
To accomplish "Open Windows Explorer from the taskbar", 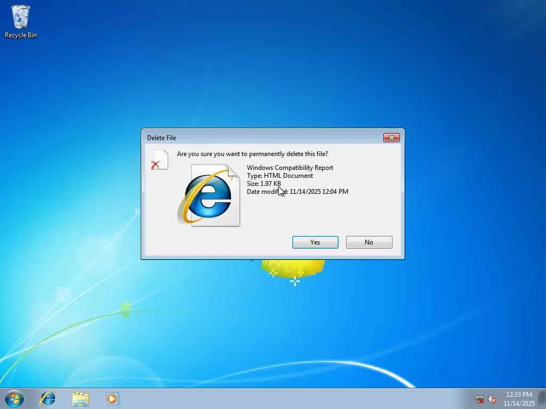I will pyautogui.click(x=81, y=399).
